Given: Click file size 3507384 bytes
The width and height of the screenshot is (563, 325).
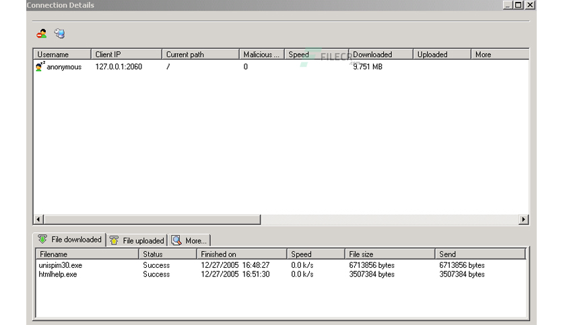Looking at the screenshot, I should 372,274.
